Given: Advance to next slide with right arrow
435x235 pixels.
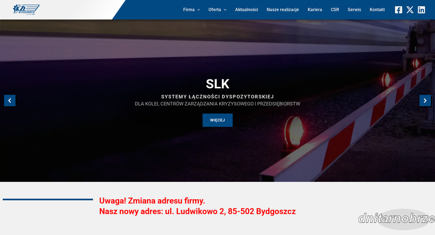Looking at the screenshot, I should click(x=425, y=100).
